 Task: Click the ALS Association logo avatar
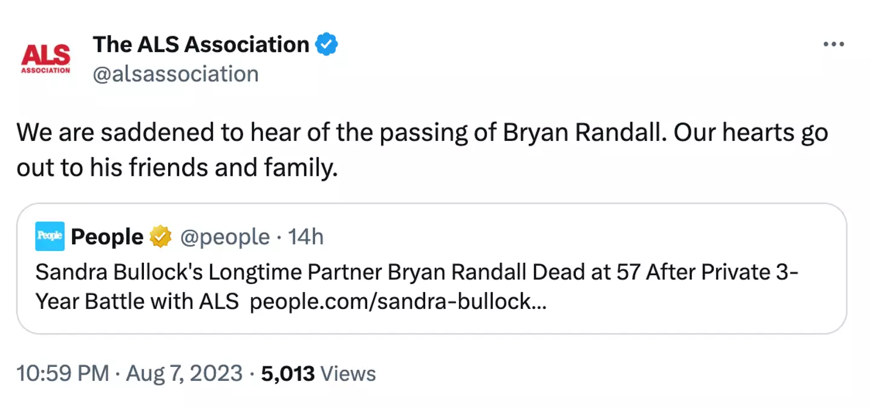coord(45,59)
